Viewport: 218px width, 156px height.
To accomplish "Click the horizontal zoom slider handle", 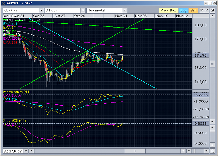I will (x=195, y=151).
